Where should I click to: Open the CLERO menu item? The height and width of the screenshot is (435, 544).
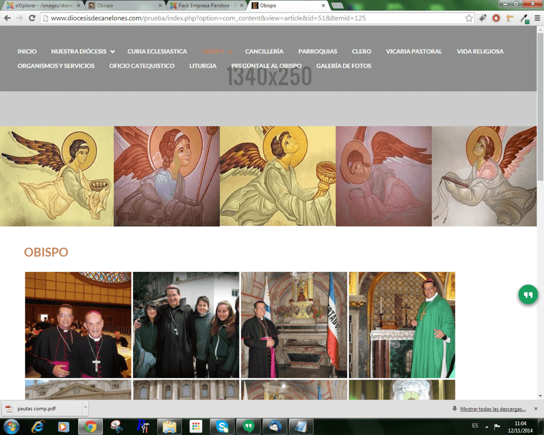click(x=362, y=51)
